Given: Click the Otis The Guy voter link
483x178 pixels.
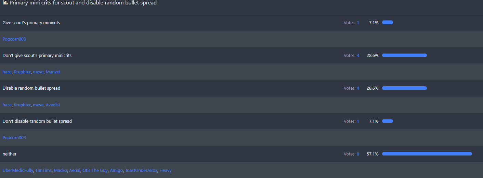Looking at the screenshot, I should click(x=95, y=170).
